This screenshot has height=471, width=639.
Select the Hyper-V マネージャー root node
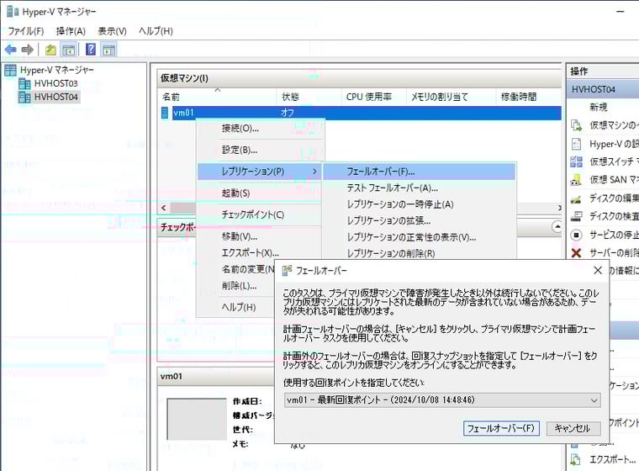click(x=57, y=70)
